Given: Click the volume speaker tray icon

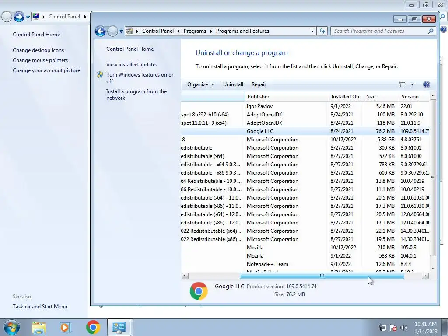Looking at the screenshot, I should click(404, 328).
